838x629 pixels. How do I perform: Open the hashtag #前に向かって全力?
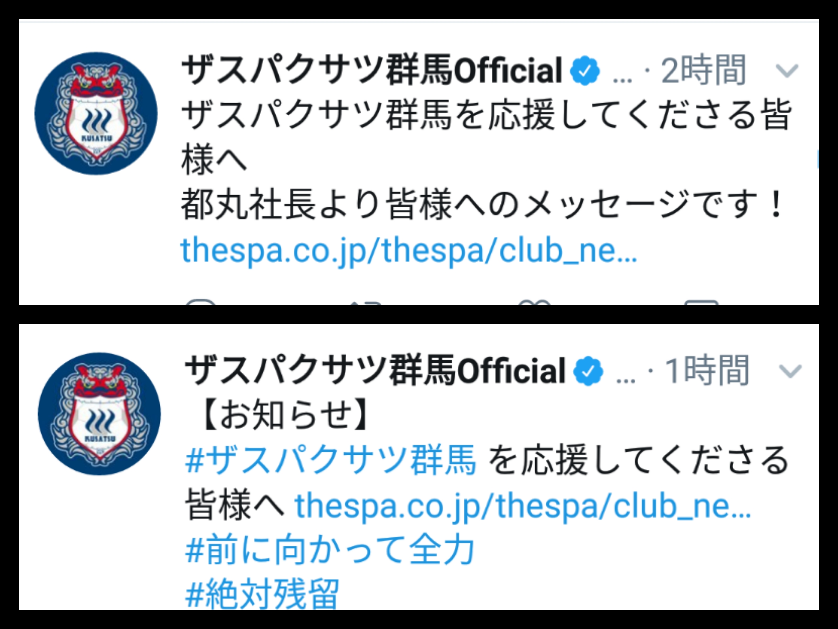click(330, 549)
